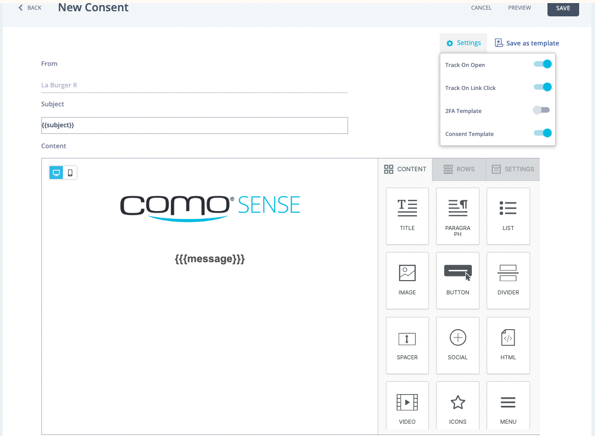Add a Title content block

407,216
